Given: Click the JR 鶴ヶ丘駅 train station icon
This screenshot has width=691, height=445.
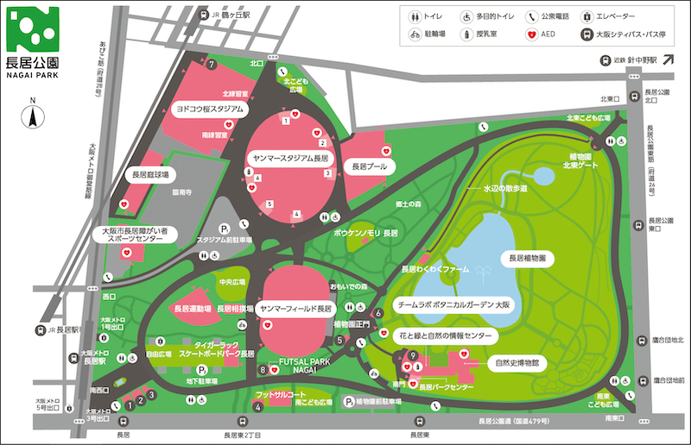Looking at the screenshot, I should [204, 15].
